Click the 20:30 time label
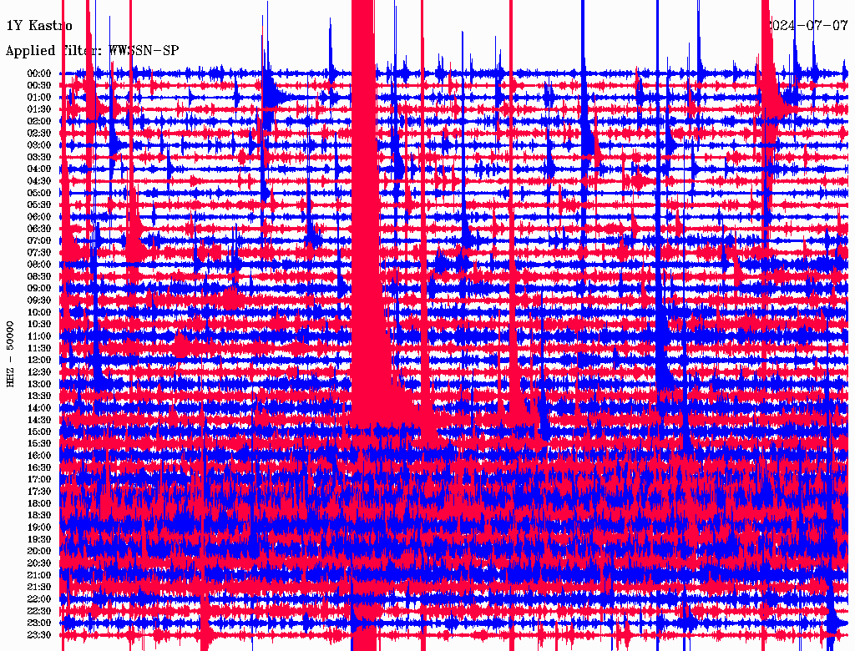The height and width of the screenshot is (651, 855). [39, 563]
